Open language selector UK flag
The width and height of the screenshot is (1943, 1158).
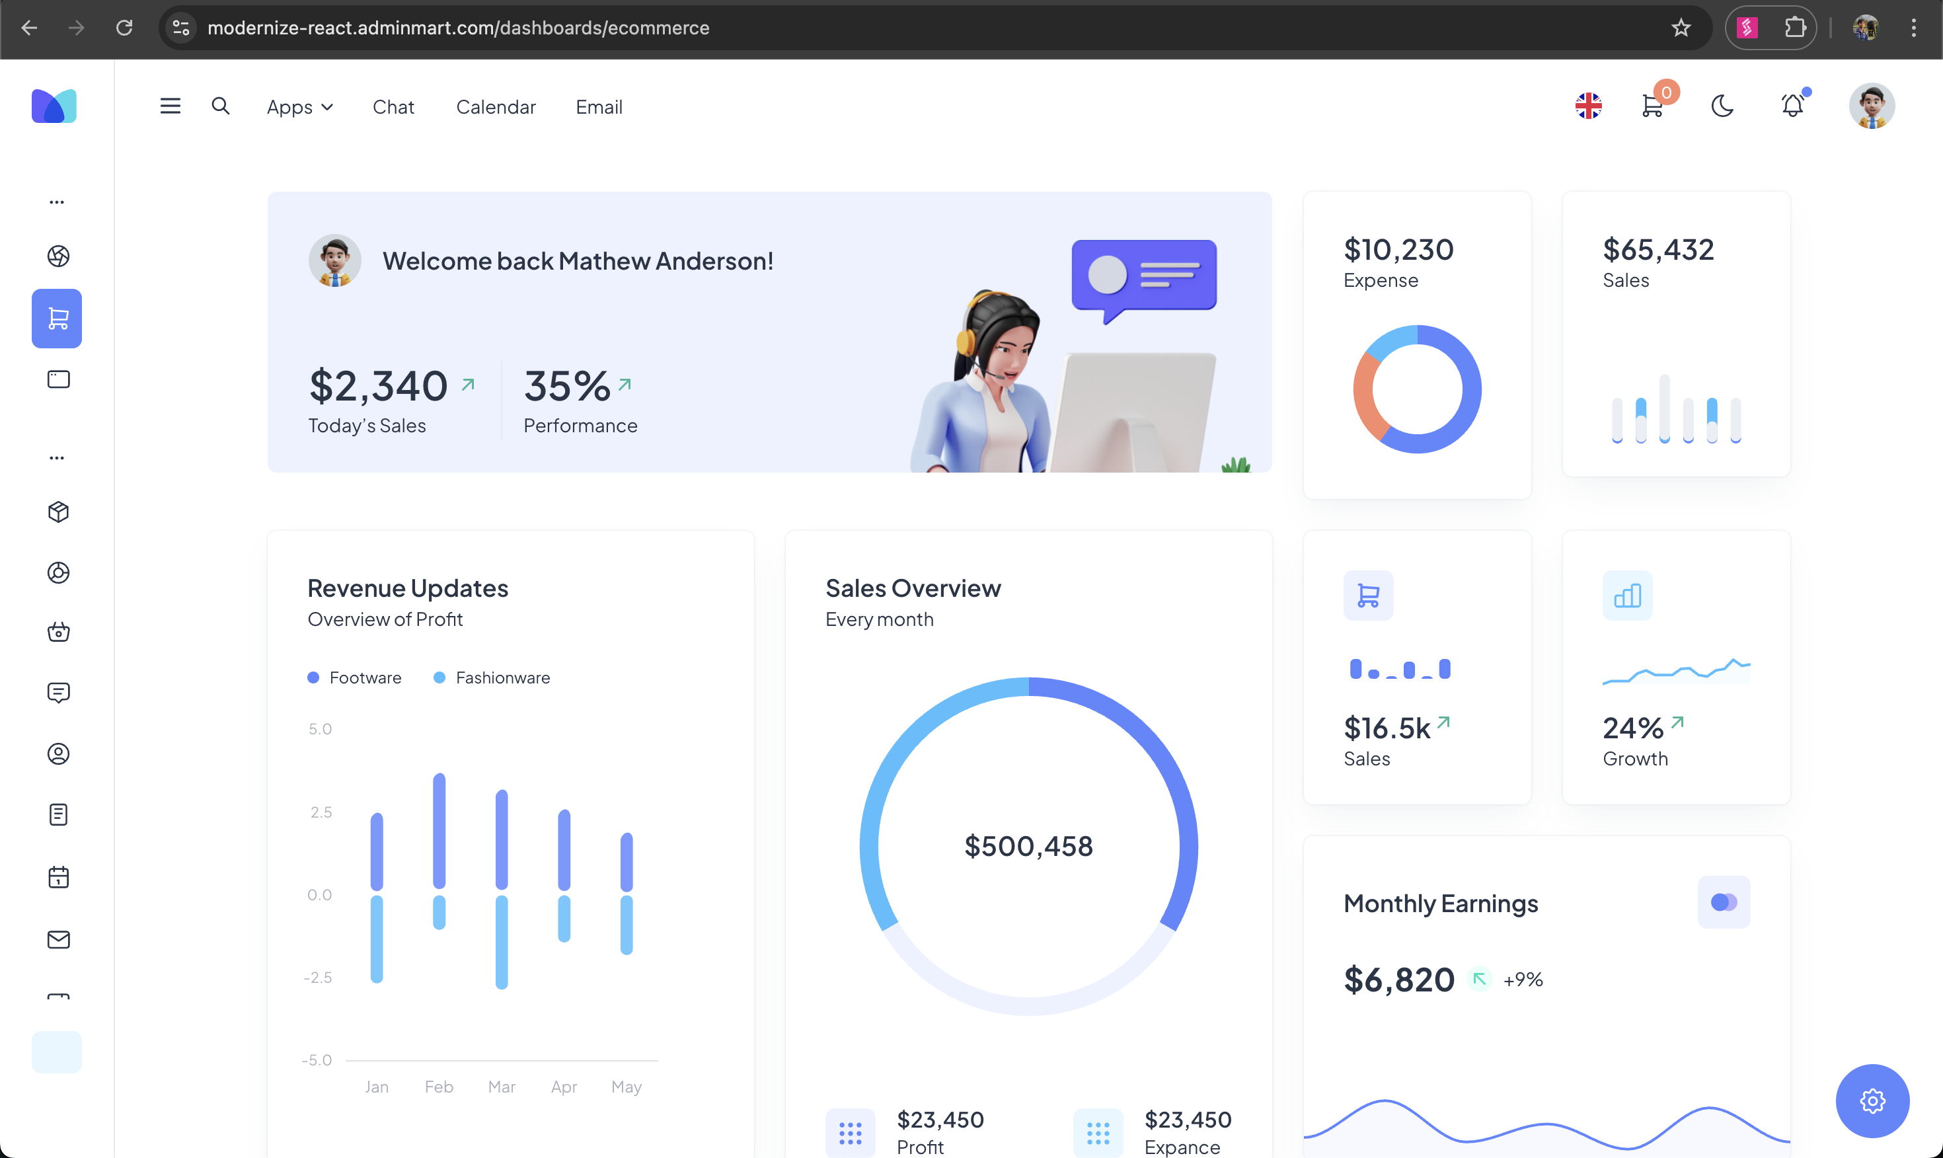(1588, 106)
